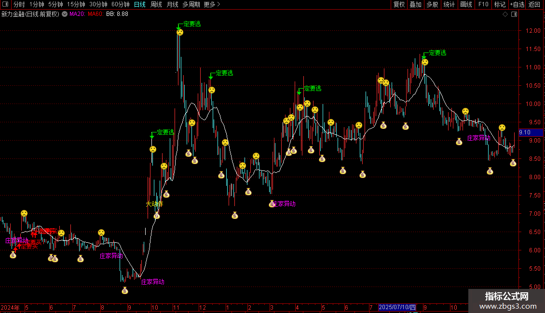
Task: Click the stock title 新力金融(日线.前复权)
Action: tap(30, 14)
